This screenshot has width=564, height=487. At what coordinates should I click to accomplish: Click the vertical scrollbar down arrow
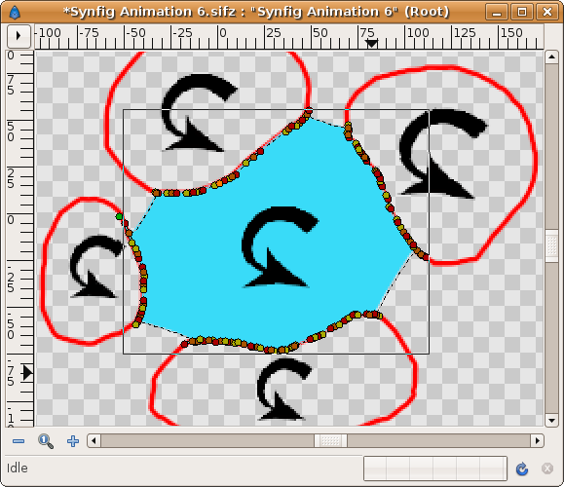click(551, 420)
